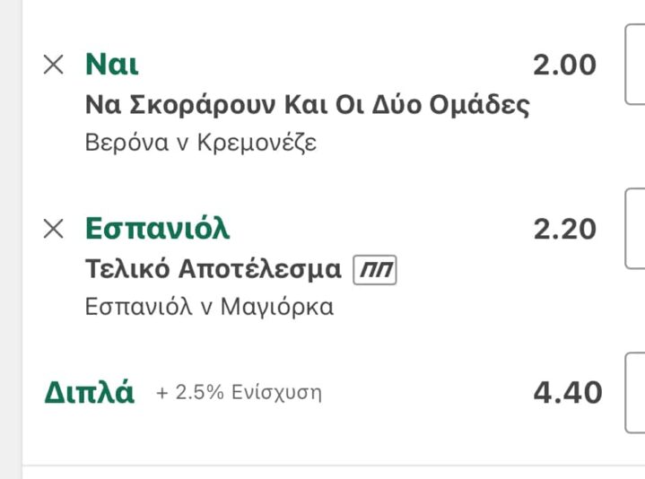Expand the Διπλά multiples row

(x=90, y=393)
